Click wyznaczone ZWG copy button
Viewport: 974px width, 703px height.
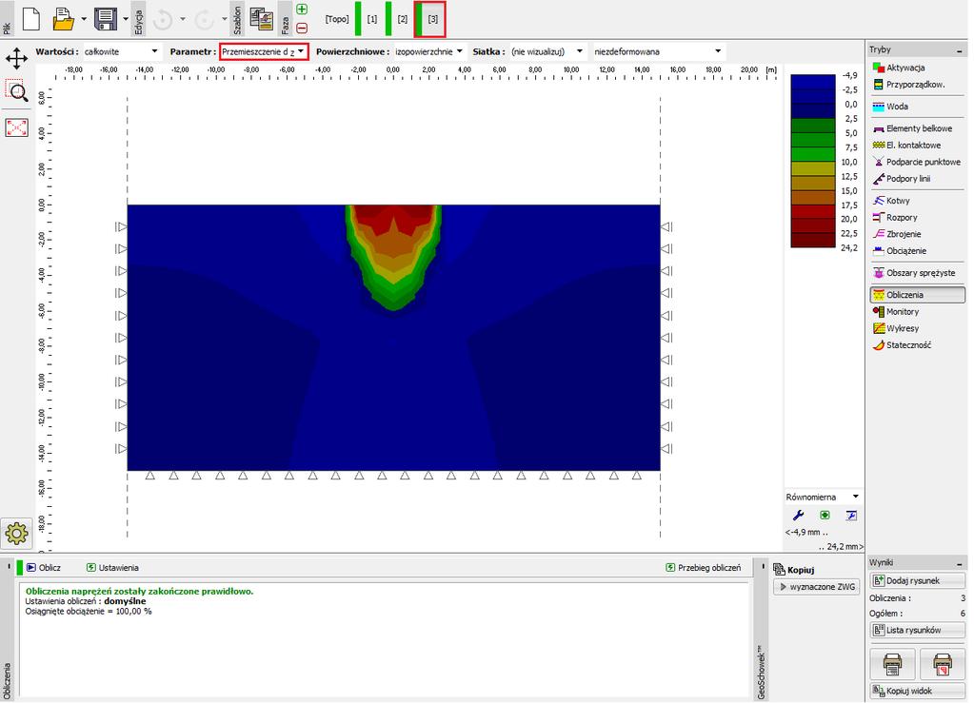pos(816,587)
